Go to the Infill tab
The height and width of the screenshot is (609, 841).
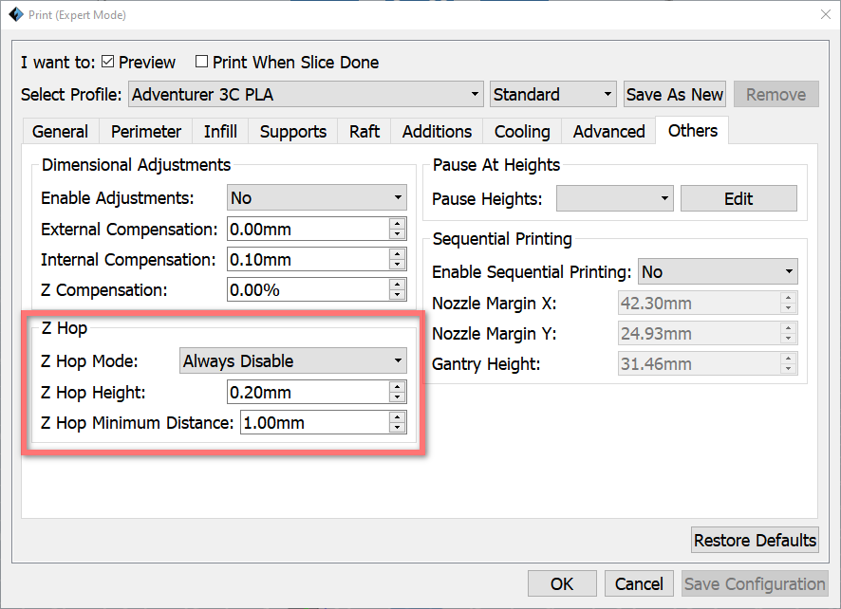(x=220, y=131)
